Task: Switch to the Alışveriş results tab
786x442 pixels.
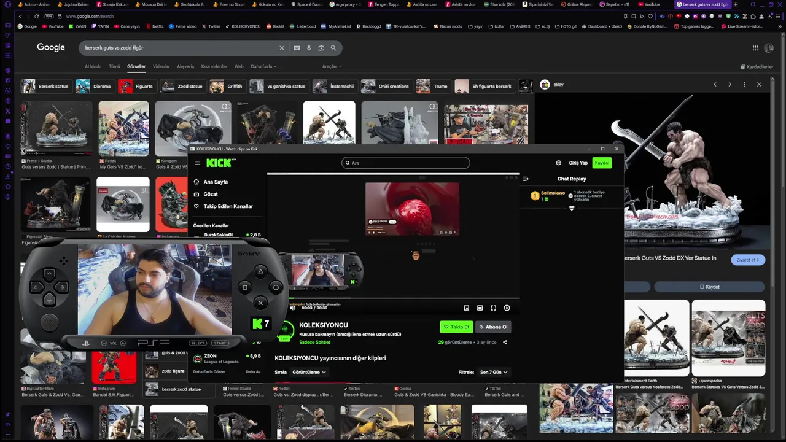Action: click(185, 66)
